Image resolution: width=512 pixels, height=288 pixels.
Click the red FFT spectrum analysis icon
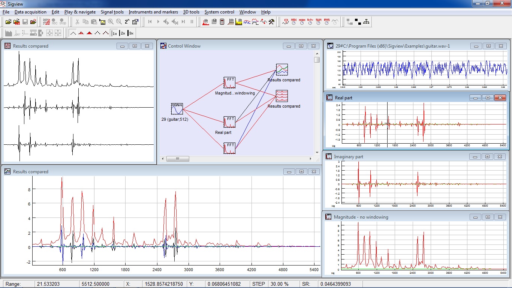pos(206,22)
